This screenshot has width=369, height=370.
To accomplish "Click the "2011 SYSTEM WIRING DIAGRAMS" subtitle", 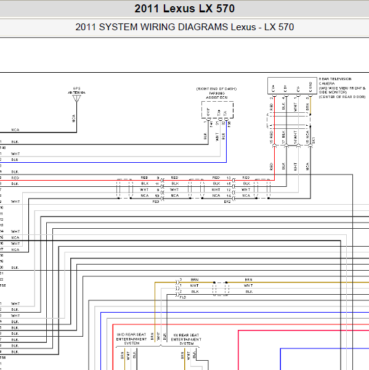I will [152, 27].
